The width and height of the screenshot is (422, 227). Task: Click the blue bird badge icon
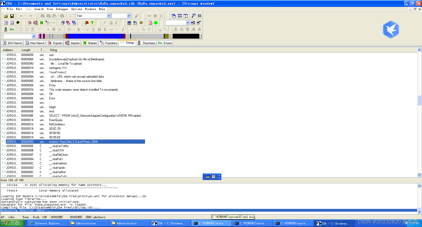click(391, 30)
